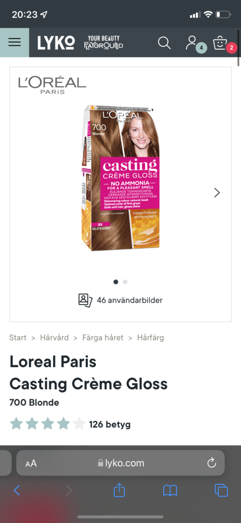Go to Start breadcrumb
The image size is (241, 523).
pos(18,337)
